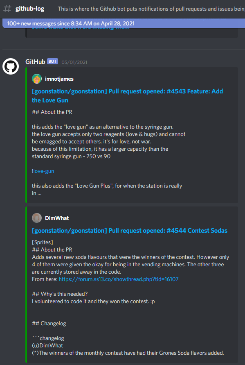The height and width of the screenshot is (365, 245).
Task: Open the love-gun image link
Action: tap(44, 171)
